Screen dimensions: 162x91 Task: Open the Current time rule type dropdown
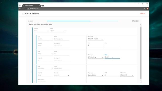point(96,75)
